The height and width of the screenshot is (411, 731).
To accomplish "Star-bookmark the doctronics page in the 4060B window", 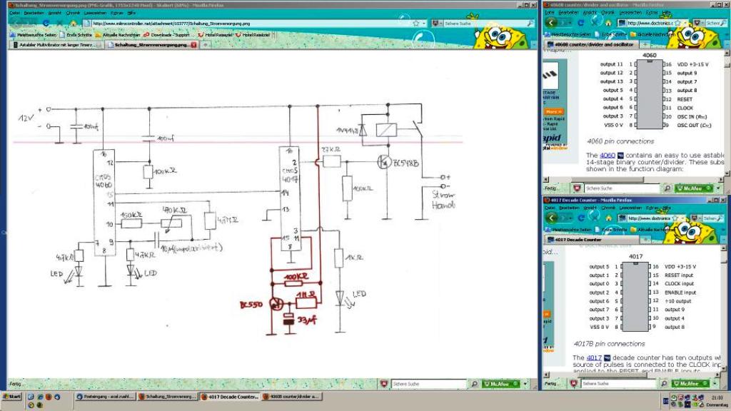I will pos(678,23).
